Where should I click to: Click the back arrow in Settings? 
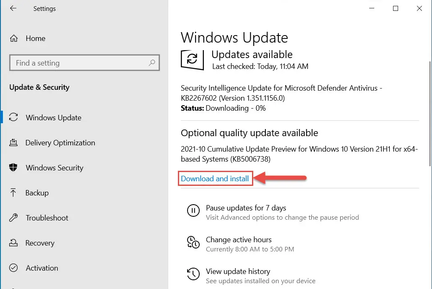point(13,8)
